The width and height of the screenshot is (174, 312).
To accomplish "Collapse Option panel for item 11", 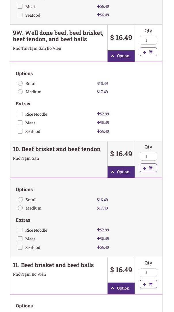I will [x=121, y=288].
